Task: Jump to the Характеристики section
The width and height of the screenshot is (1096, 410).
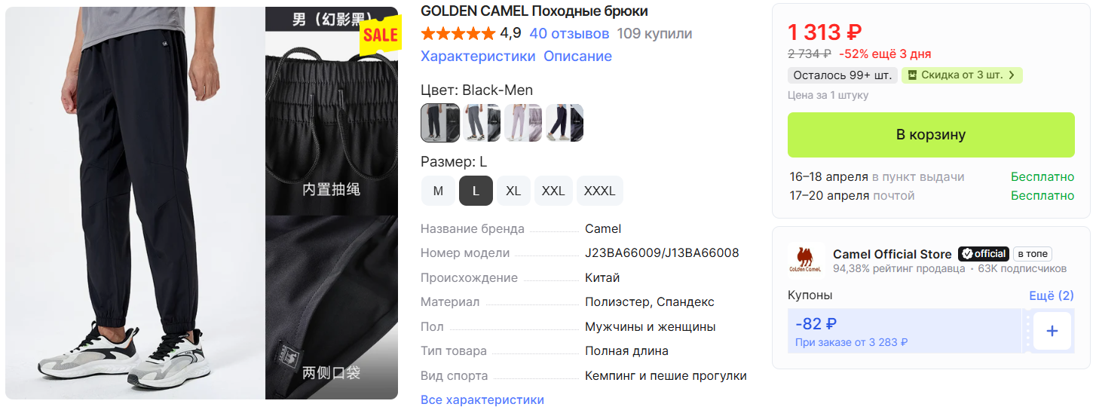Action: [478, 57]
